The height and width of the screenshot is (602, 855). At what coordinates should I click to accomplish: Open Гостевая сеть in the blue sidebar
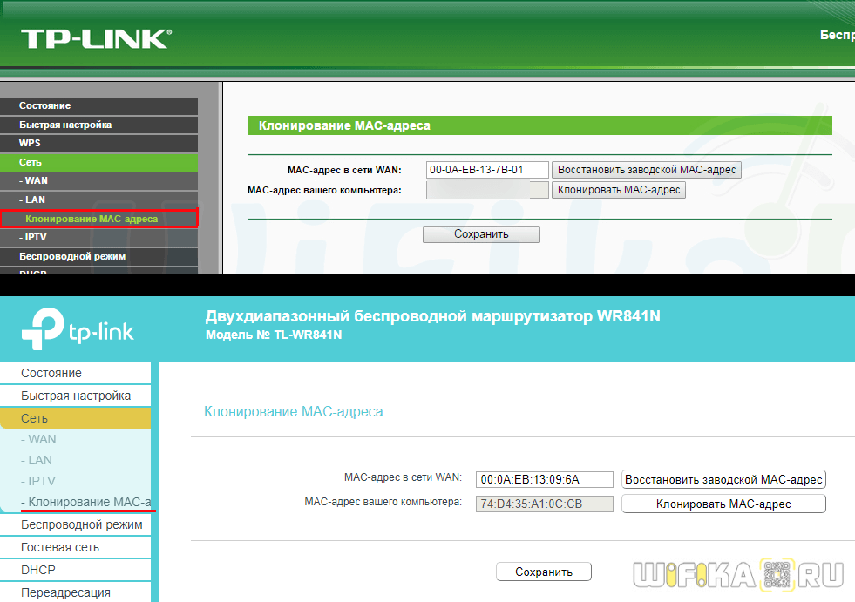pos(60,547)
